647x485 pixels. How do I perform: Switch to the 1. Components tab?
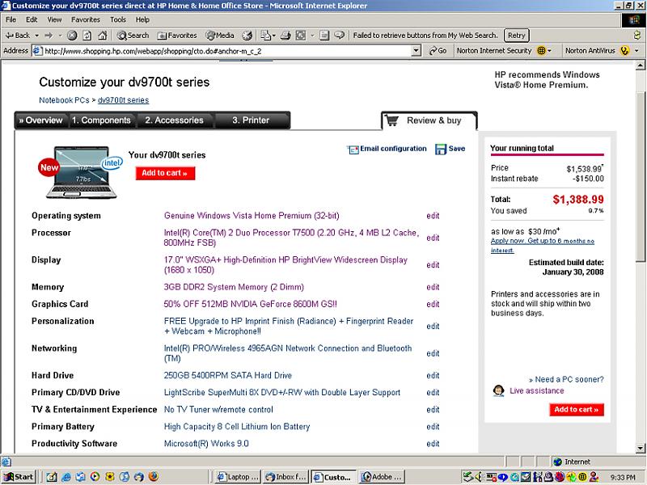point(102,120)
